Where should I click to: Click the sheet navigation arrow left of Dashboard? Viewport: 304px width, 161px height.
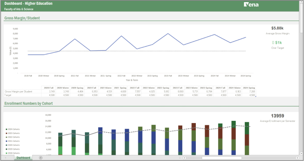click(5, 158)
